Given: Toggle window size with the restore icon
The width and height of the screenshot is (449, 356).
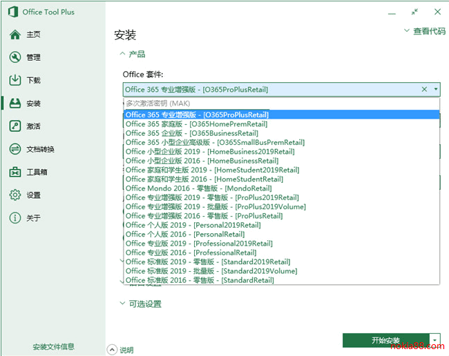Looking at the screenshot, I should tap(414, 12).
